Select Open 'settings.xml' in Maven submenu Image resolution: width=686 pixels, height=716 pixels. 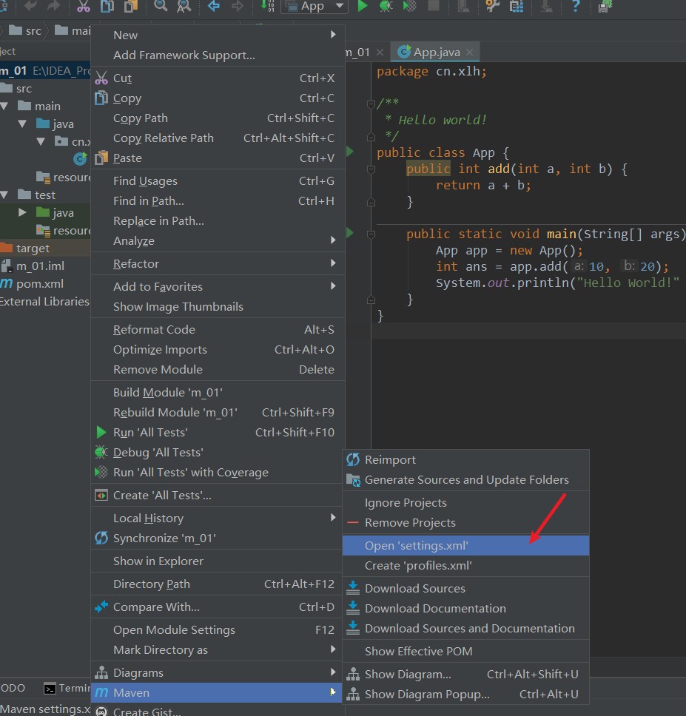tap(417, 546)
